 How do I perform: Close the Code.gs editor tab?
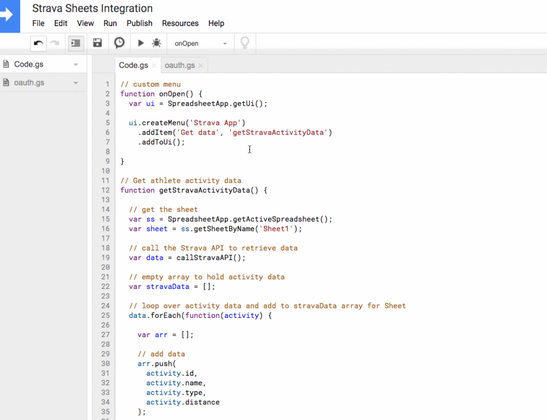[x=153, y=65]
